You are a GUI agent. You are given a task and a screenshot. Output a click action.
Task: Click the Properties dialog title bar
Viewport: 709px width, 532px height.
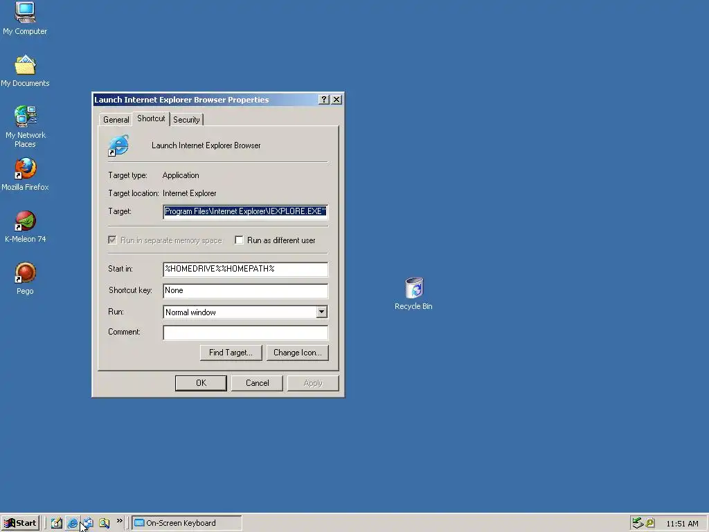tap(204, 100)
